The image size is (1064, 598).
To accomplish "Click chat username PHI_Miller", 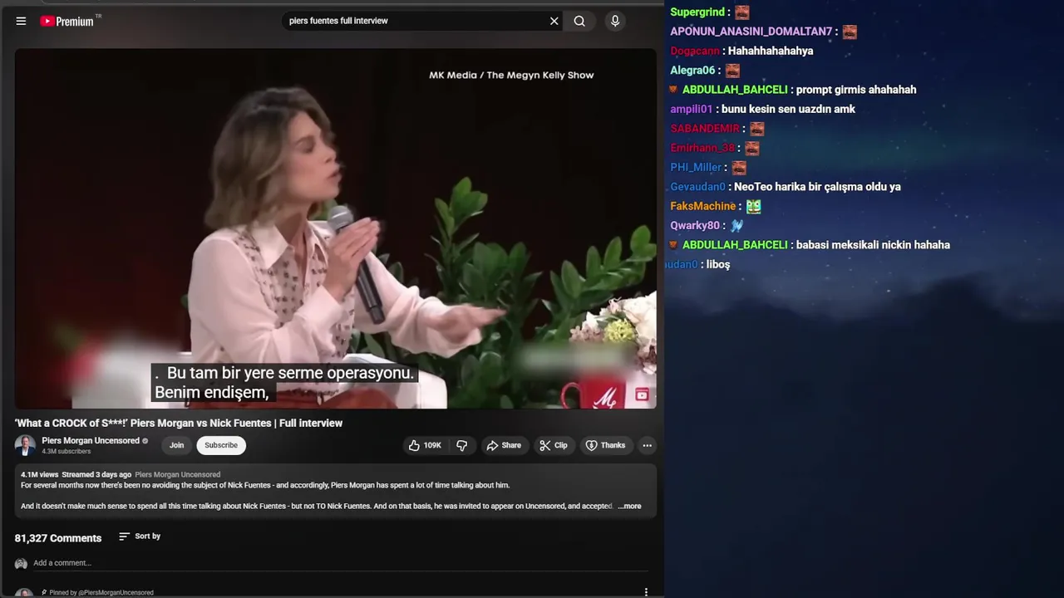I will pos(696,167).
